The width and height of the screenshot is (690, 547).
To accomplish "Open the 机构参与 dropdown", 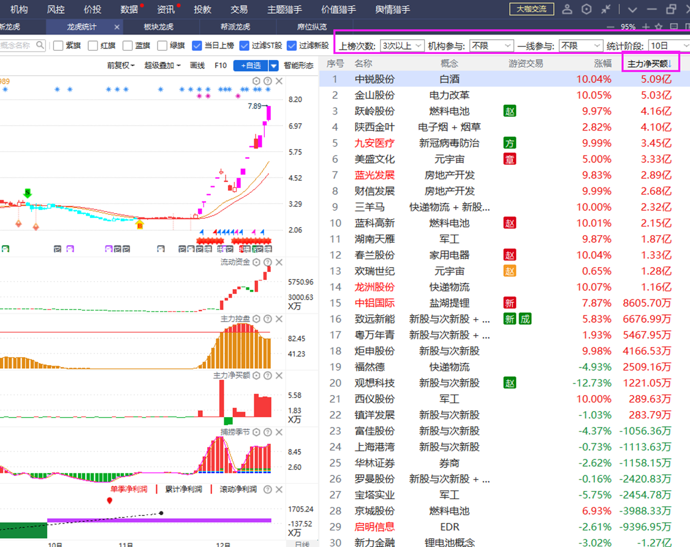I will (491, 45).
